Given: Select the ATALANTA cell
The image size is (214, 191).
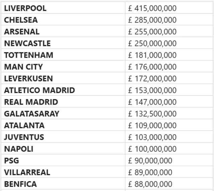Looking at the screenshot, I should point(24,126).
